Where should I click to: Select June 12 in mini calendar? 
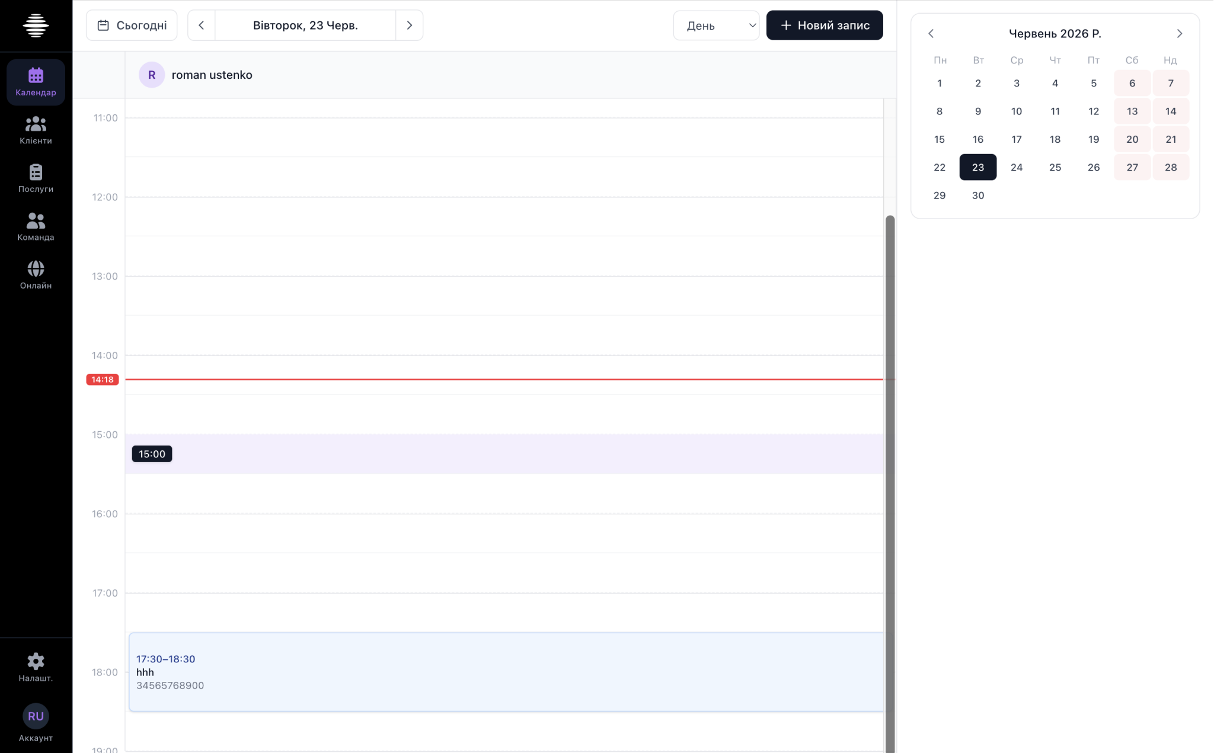click(1094, 111)
